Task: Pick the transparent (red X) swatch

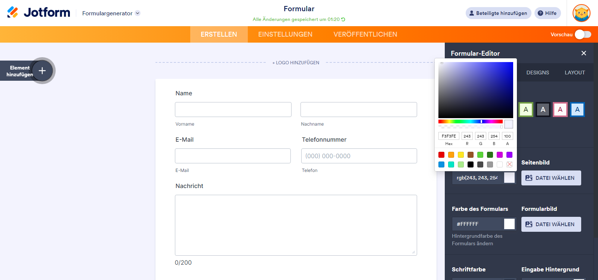Action: click(x=509, y=164)
